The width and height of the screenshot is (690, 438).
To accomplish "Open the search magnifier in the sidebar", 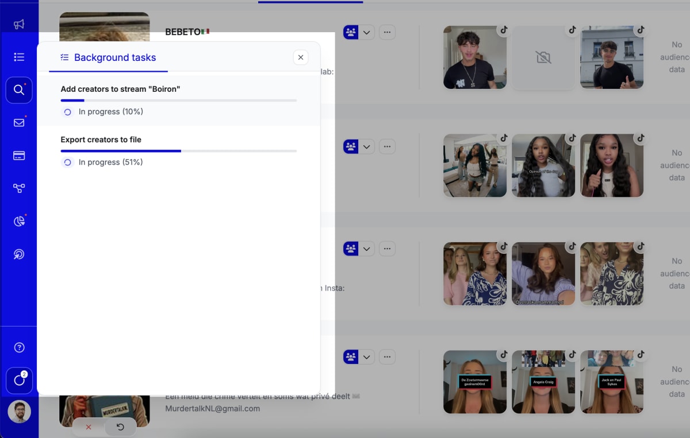I will point(19,90).
